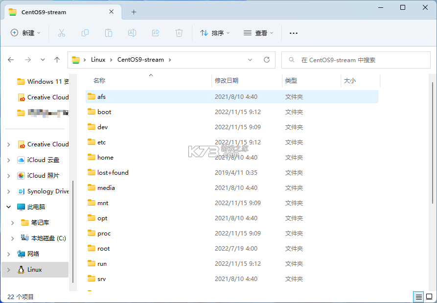Click the iCloud 云盘 cloud icon

click(21, 160)
